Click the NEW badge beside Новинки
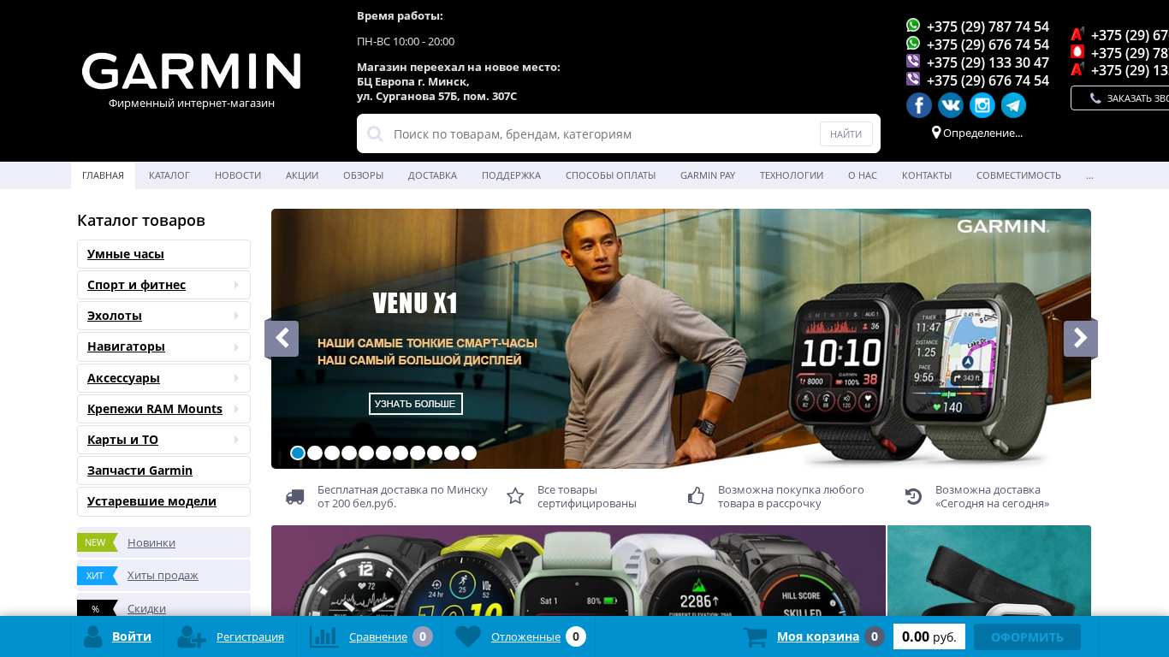1169x657 pixels. (x=97, y=542)
